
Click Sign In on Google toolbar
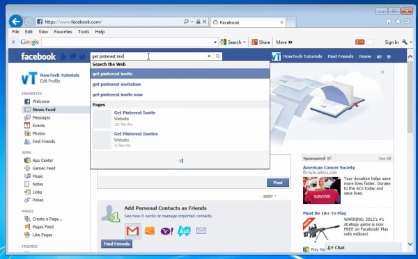coord(392,42)
